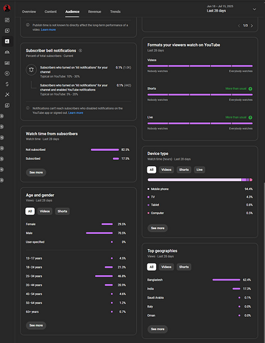This screenshot has height=343, width=265.
Task: Click Learn more link about notifications
Action: (75, 113)
